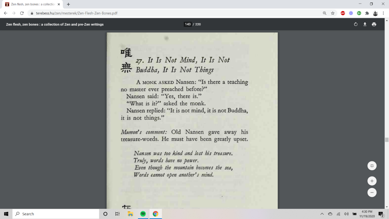Click the line "Nansen said: Yes, there is."
Viewport: 389px width, 219px height.
(164, 96)
